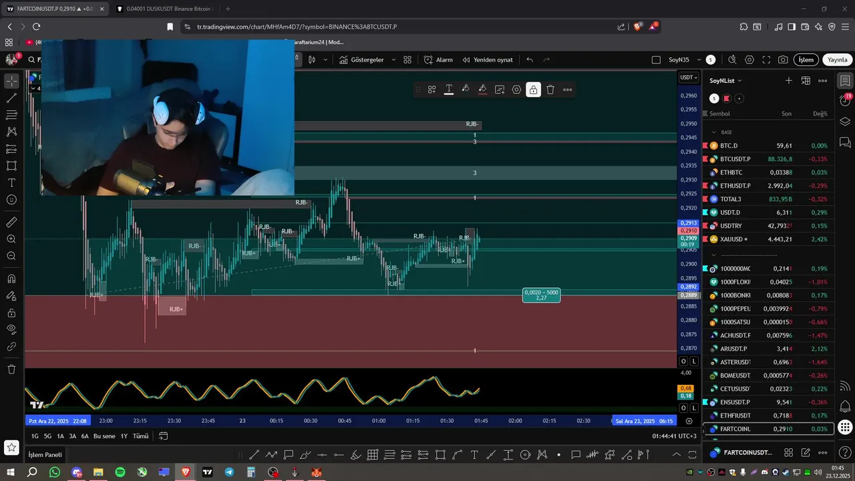Open the chart patterns tool
The height and width of the screenshot is (481, 855).
coord(11,132)
